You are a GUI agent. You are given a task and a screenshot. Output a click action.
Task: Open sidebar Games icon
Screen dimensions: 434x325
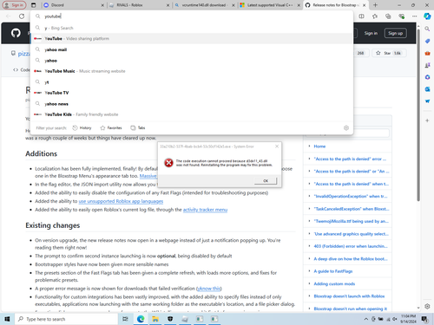[427, 65]
